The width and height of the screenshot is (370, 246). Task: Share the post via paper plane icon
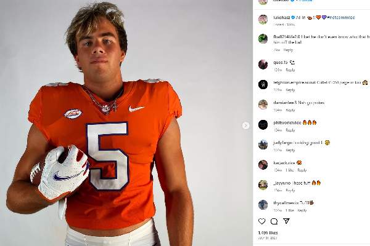286,221
